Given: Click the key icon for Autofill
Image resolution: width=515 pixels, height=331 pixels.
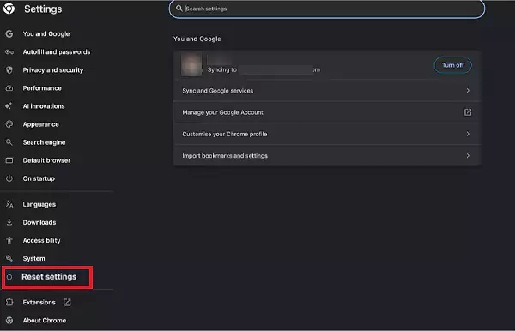Looking at the screenshot, I should click(x=9, y=51).
